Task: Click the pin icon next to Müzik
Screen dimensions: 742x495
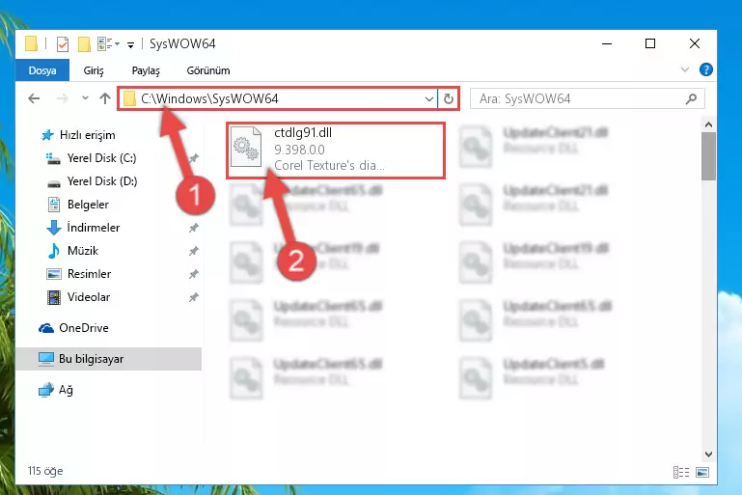Action: pyautogui.click(x=194, y=251)
